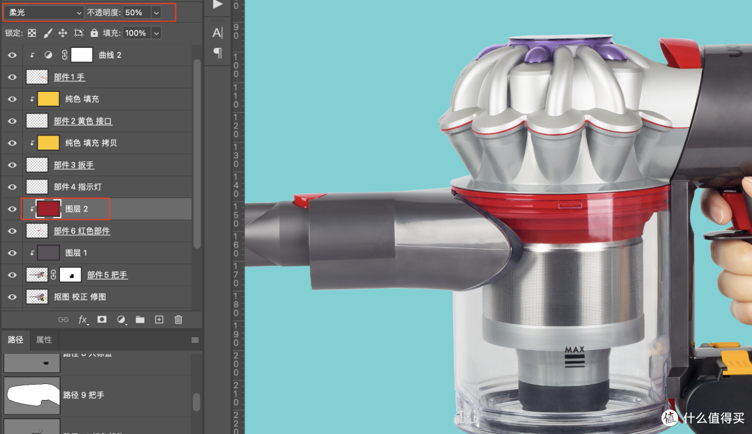Click yellow swatch of 纯色 填充 layer
Viewport: 752px width, 434px height.
(49, 99)
